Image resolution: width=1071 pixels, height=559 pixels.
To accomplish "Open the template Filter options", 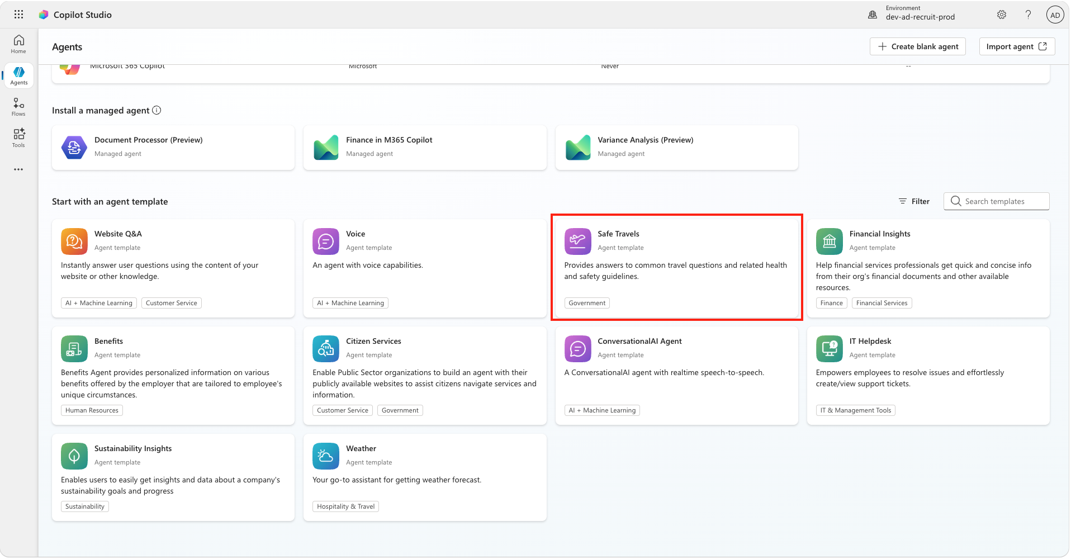I will click(x=914, y=201).
